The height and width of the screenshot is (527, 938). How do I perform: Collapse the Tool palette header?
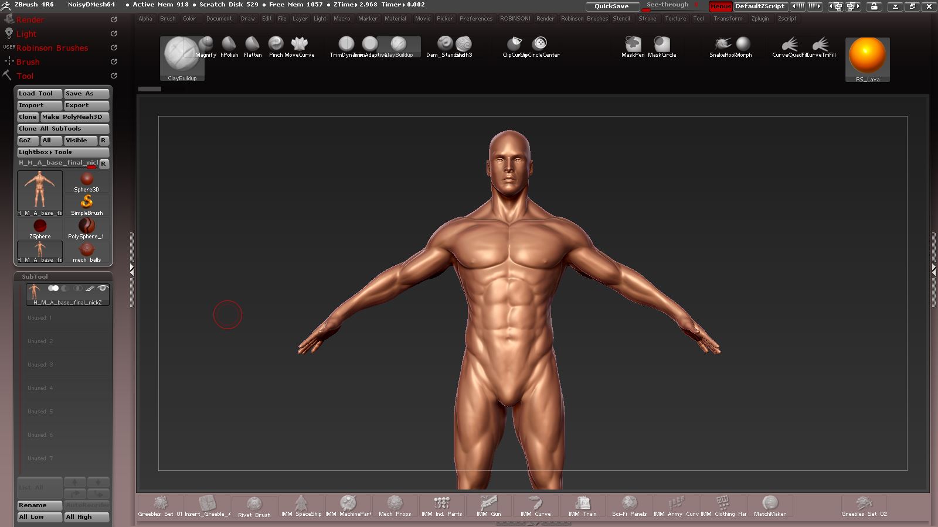click(25, 76)
